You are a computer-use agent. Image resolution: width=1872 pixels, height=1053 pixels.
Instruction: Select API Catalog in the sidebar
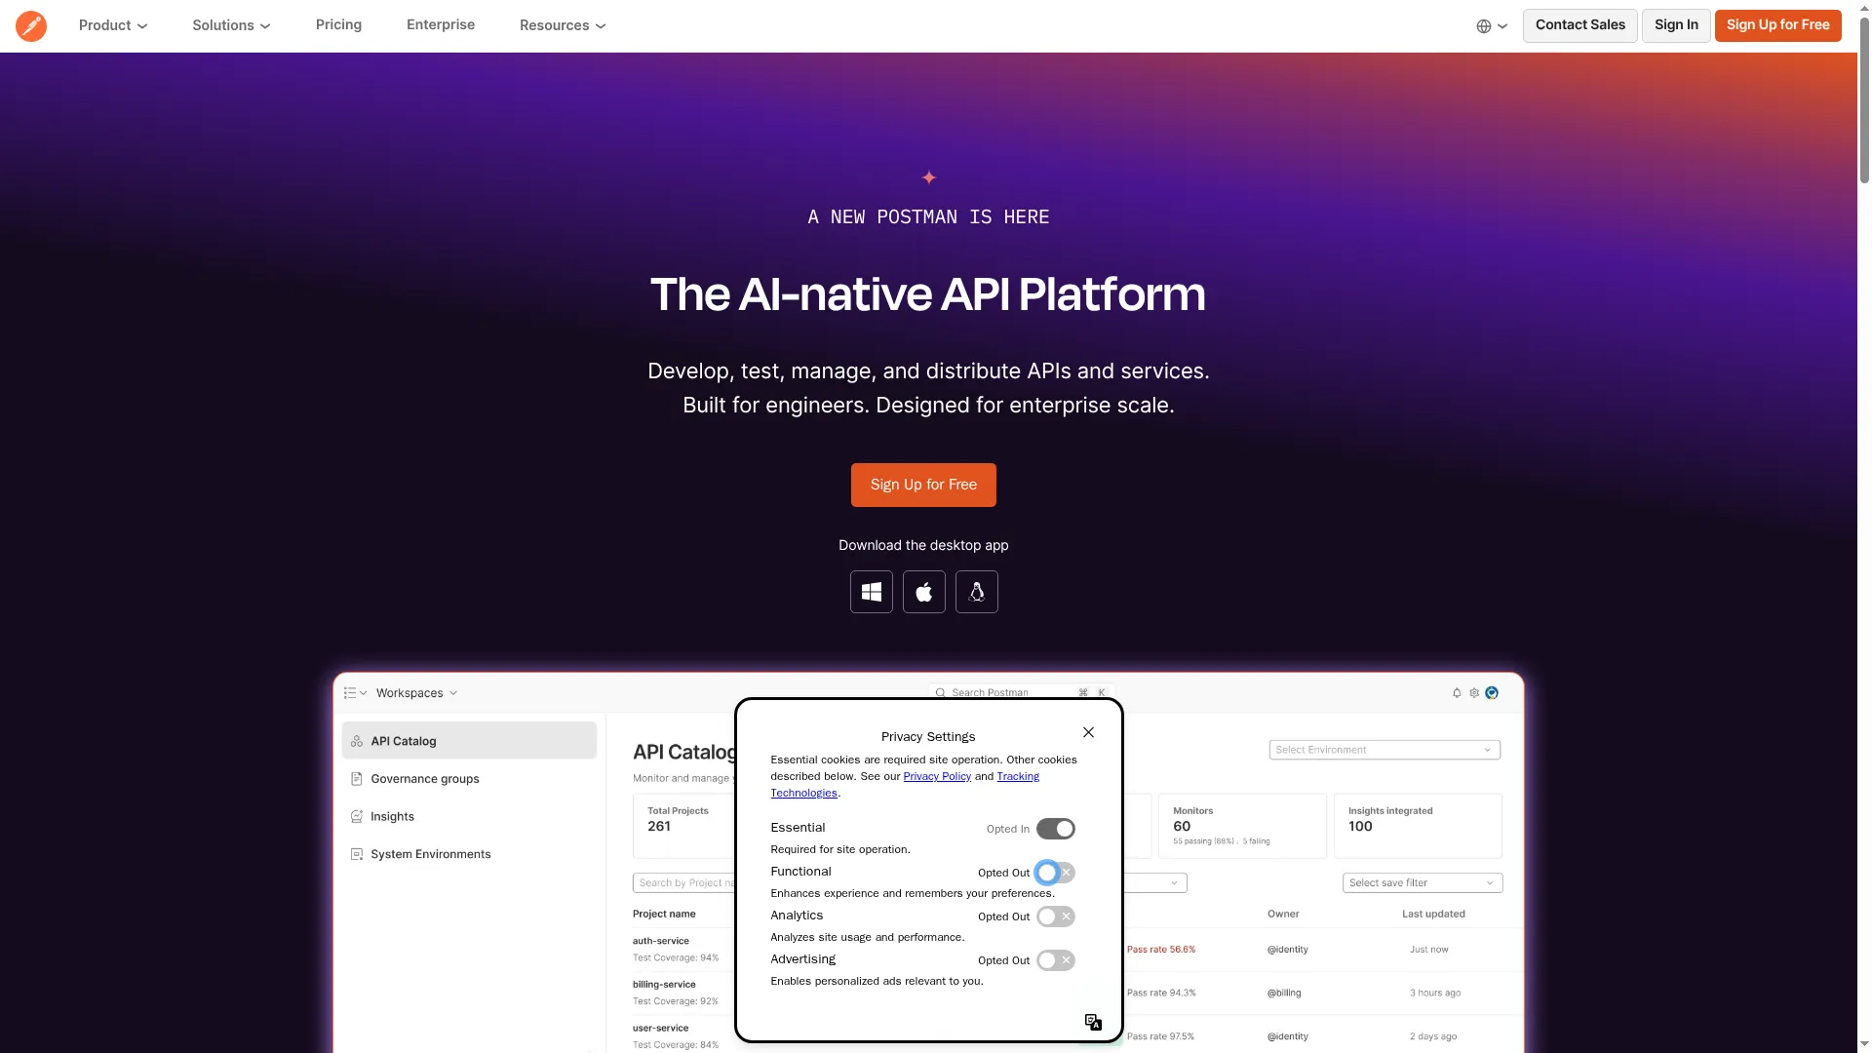469,741
